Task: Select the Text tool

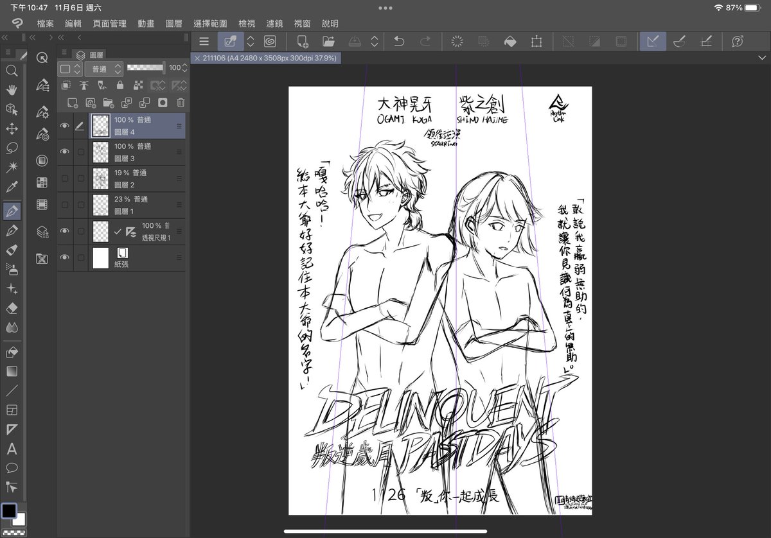Action: (x=12, y=449)
